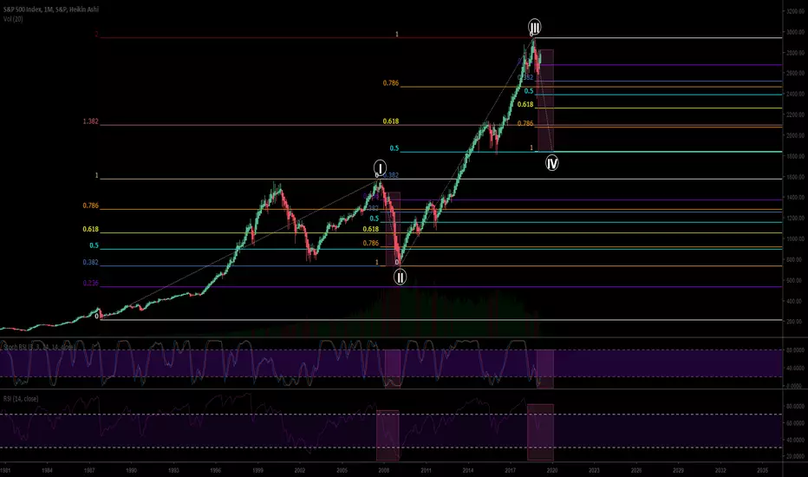Click the 2000.00 price scale label

tap(796, 135)
